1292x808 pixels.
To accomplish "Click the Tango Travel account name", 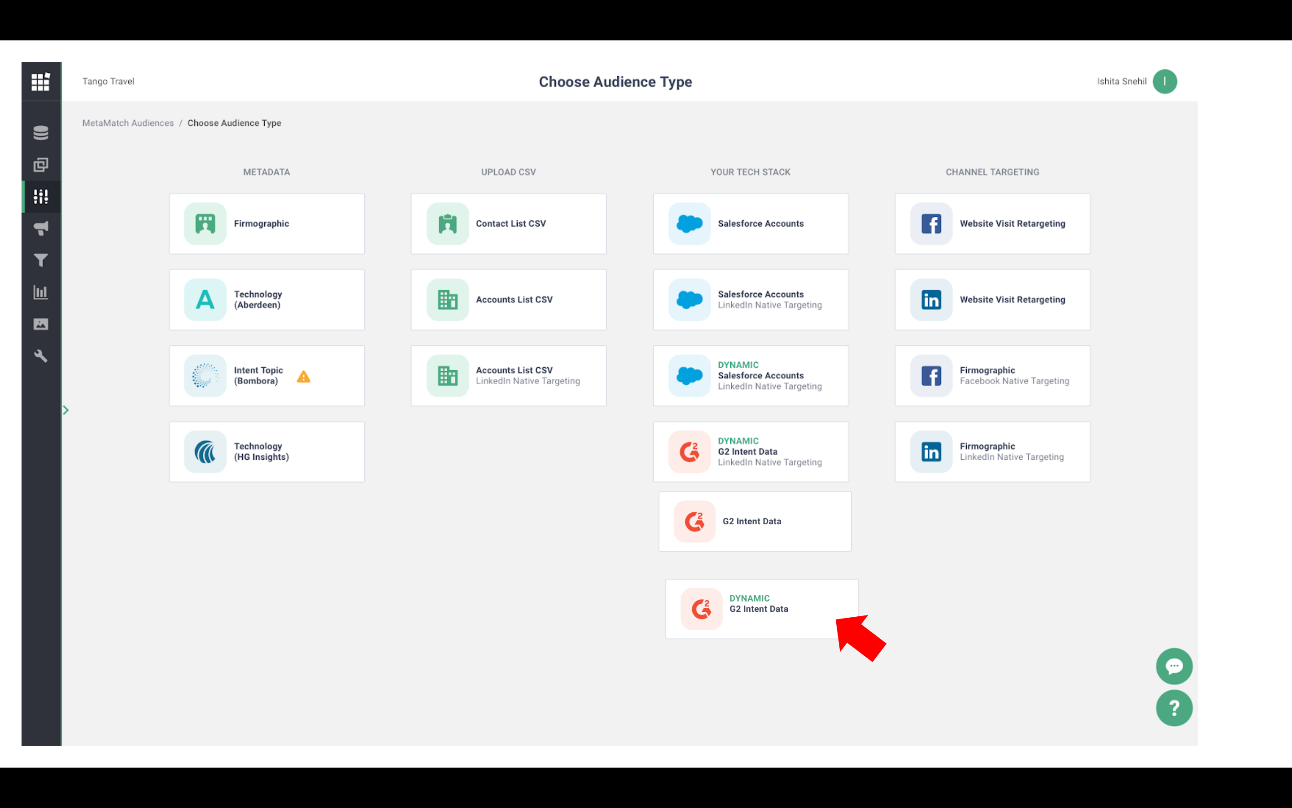I will coord(109,81).
